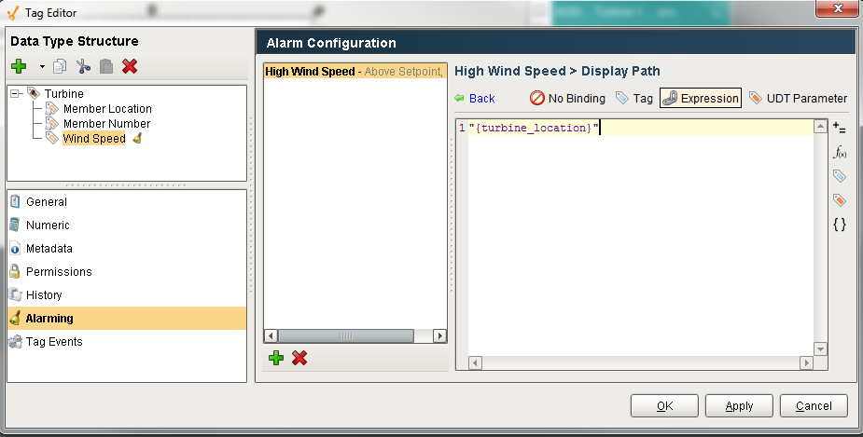Viewport: 863px width, 437px height.
Task: Open the Alarming section
Action: [x=127, y=319]
